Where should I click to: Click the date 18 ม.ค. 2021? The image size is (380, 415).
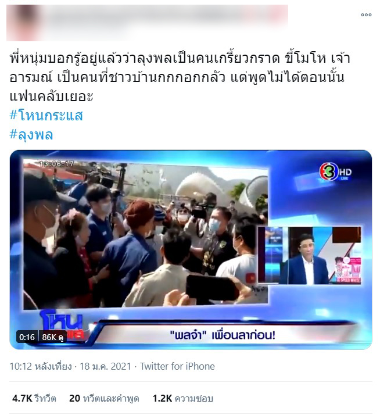105,366
